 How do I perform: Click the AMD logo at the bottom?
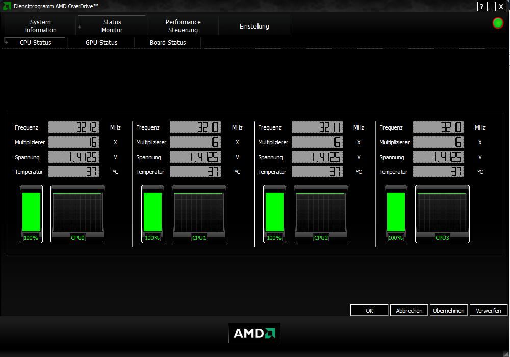coord(254,333)
